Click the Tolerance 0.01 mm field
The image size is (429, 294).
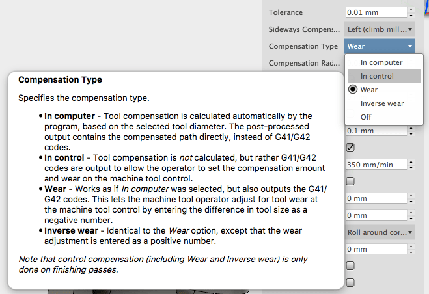point(375,12)
